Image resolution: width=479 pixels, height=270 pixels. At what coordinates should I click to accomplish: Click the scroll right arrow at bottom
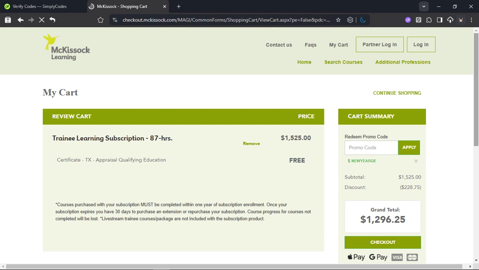pyautogui.click(x=470, y=266)
